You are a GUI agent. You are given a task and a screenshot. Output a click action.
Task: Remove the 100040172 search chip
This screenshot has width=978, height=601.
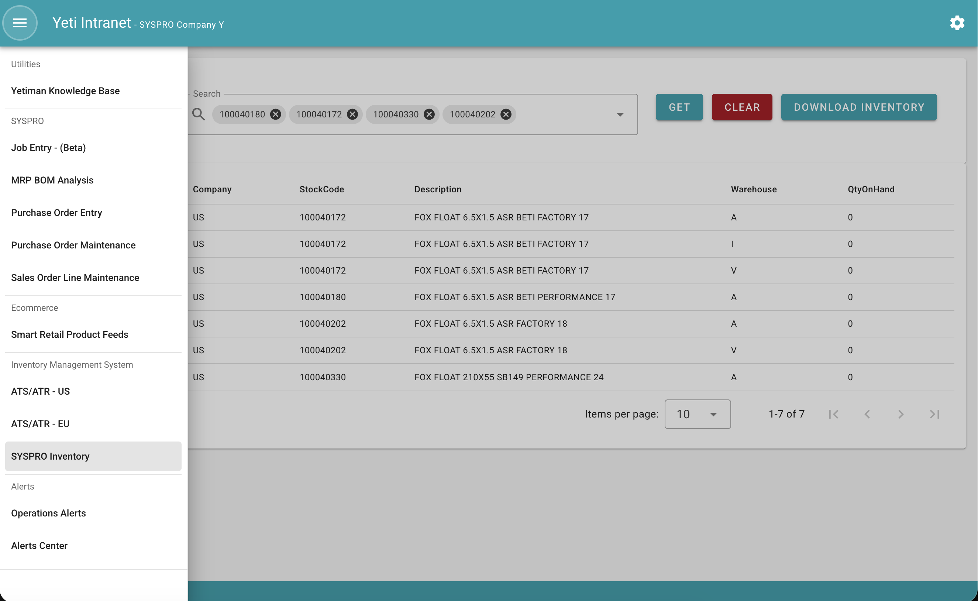pos(352,114)
